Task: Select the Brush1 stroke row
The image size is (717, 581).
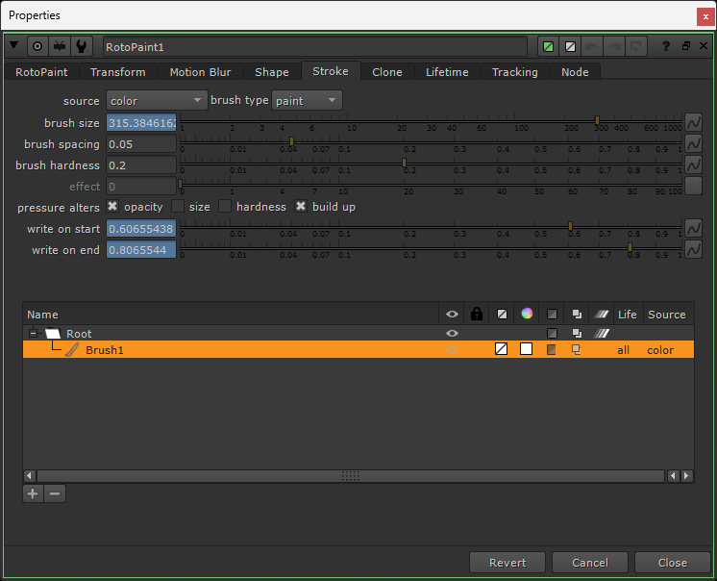Action: coord(358,350)
